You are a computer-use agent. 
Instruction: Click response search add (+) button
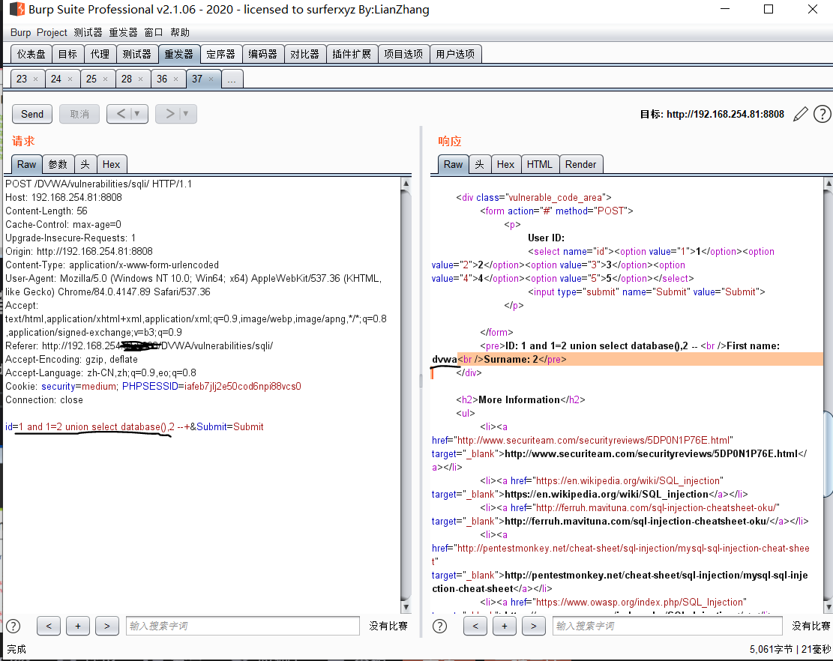(505, 627)
